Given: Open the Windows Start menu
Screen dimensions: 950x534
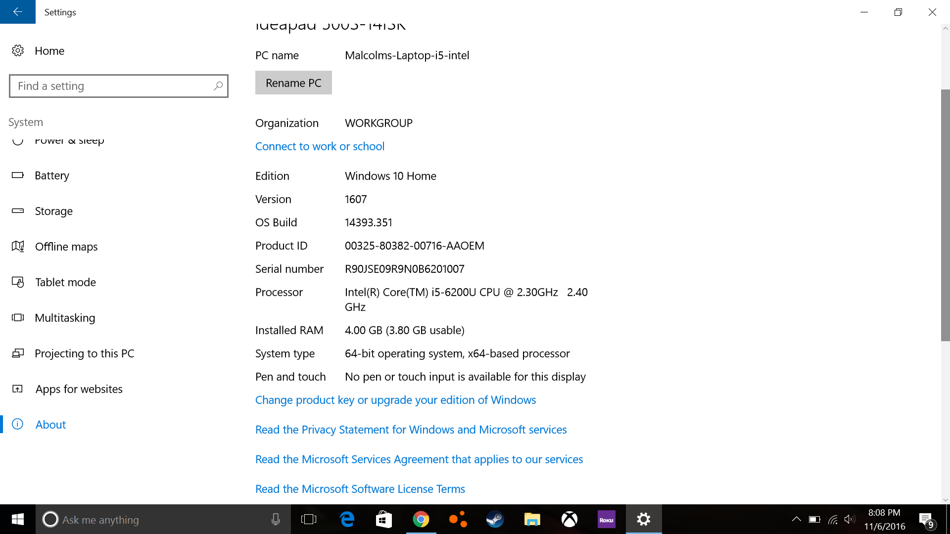Looking at the screenshot, I should point(18,519).
